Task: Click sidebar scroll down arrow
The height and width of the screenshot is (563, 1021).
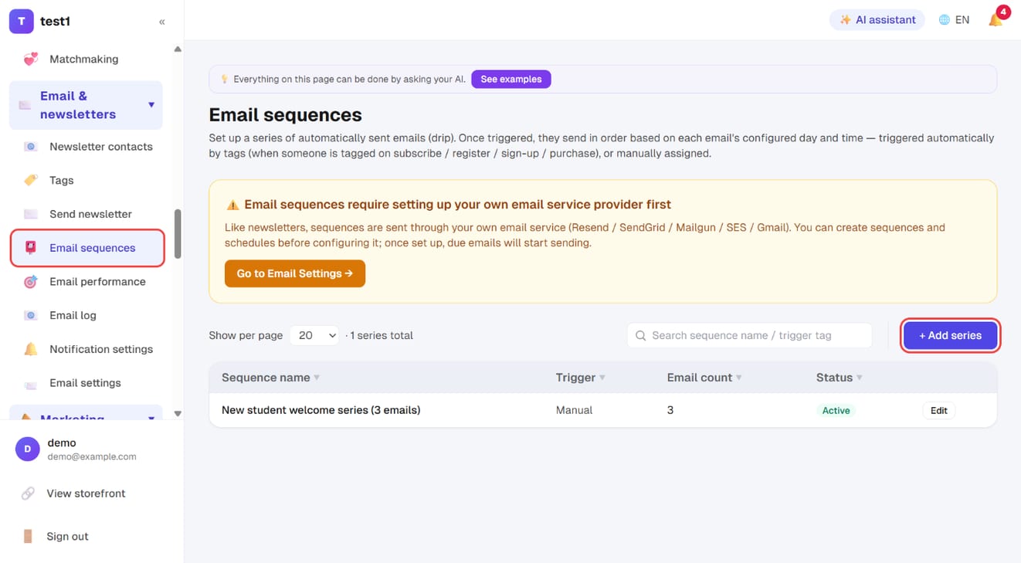Action: click(178, 414)
